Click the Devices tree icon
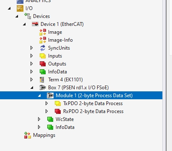This screenshot has width=172, height=151. [28, 16]
